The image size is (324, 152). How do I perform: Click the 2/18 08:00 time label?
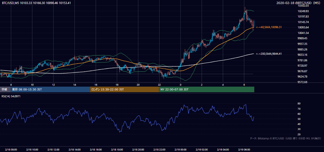[11, 149]
